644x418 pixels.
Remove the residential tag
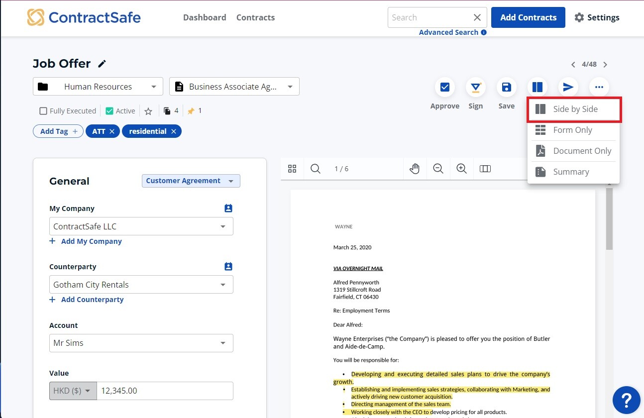pyautogui.click(x=173, y=131)
